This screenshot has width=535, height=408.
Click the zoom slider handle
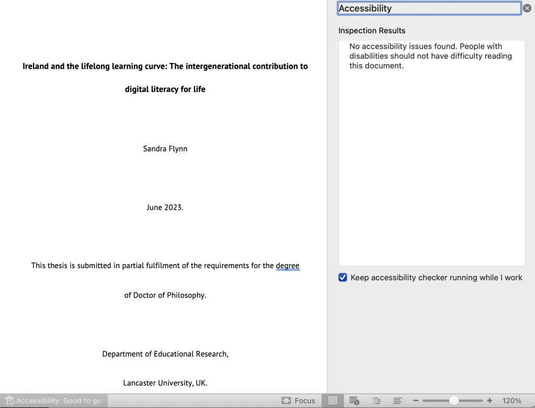[x=454, y=401]
